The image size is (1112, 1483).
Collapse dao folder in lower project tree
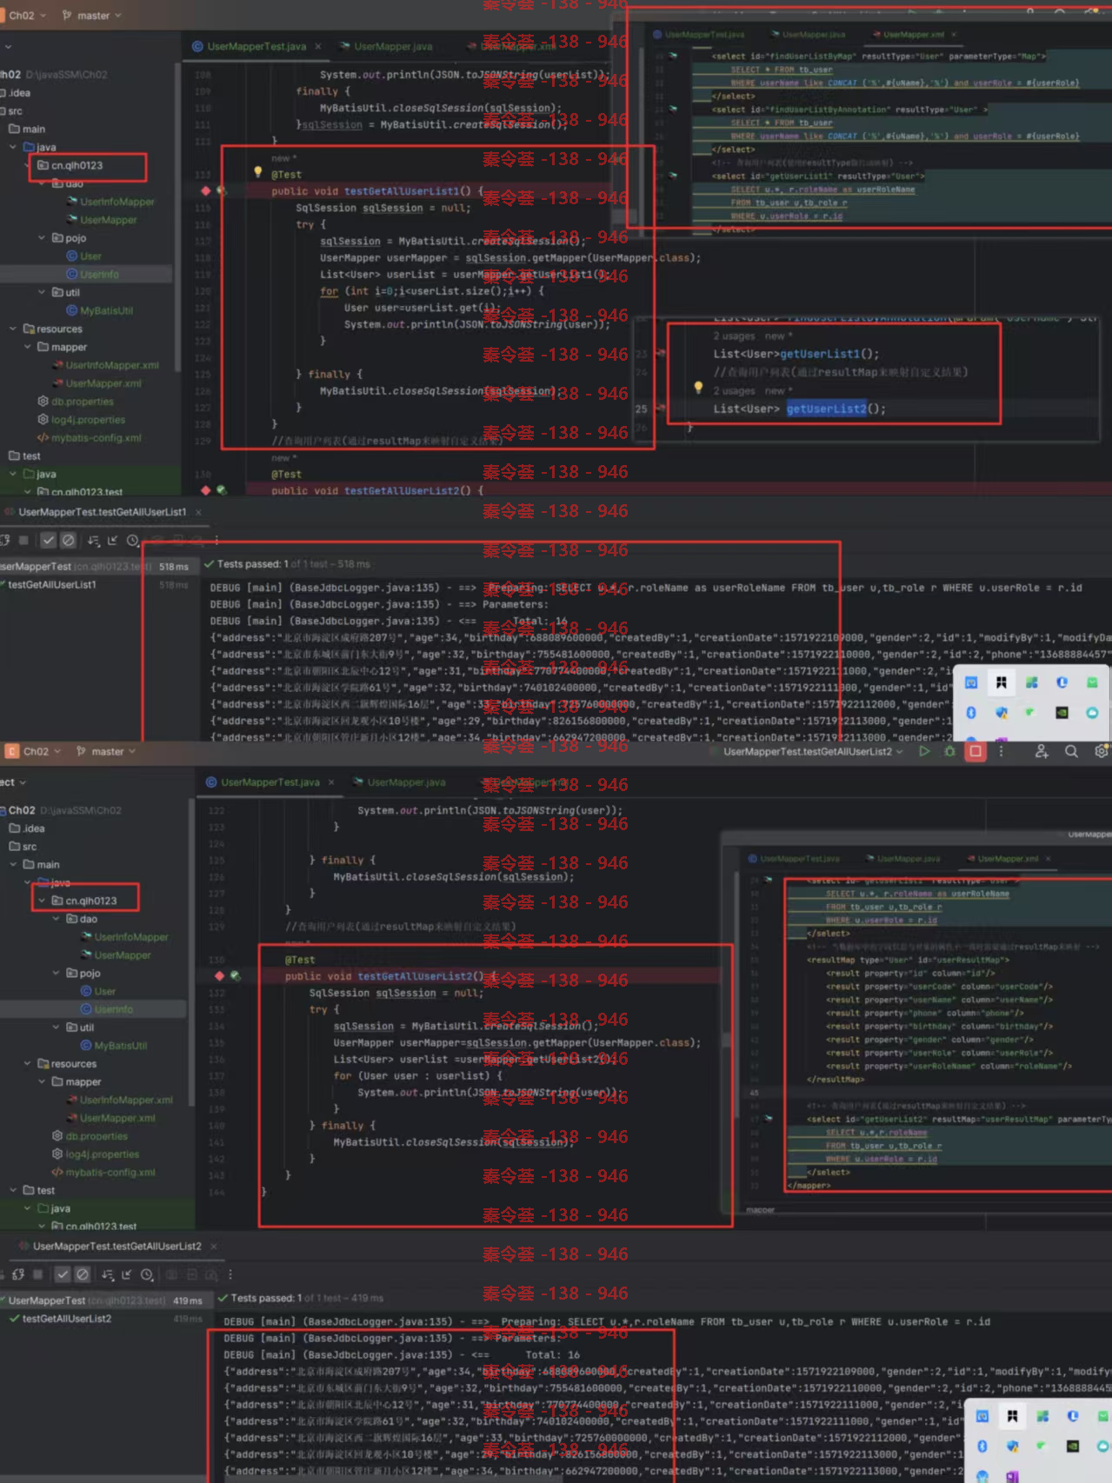click(x=57, y=919)
